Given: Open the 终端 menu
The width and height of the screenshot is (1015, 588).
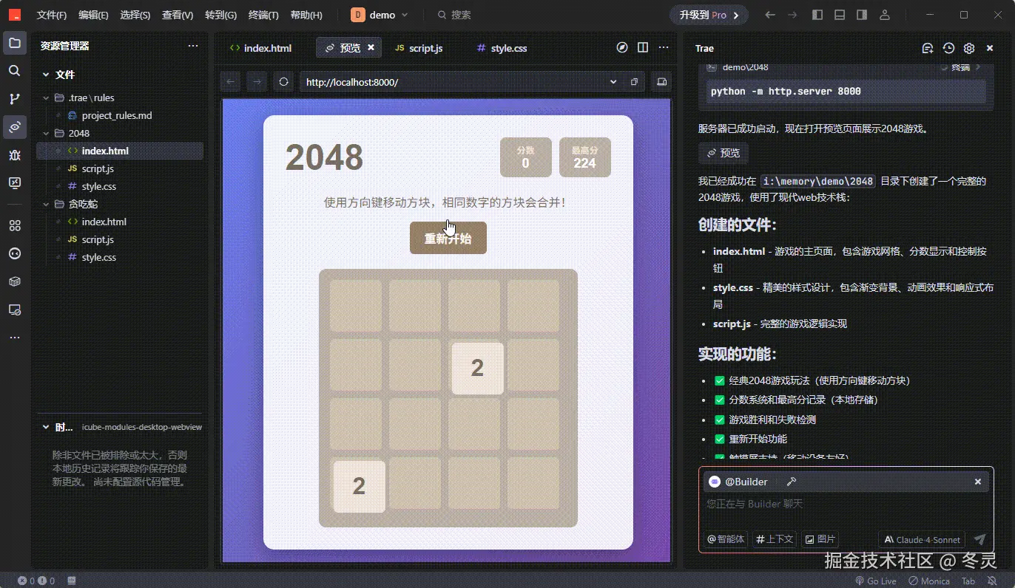Looking at the screenshot, I should (263, 14).
